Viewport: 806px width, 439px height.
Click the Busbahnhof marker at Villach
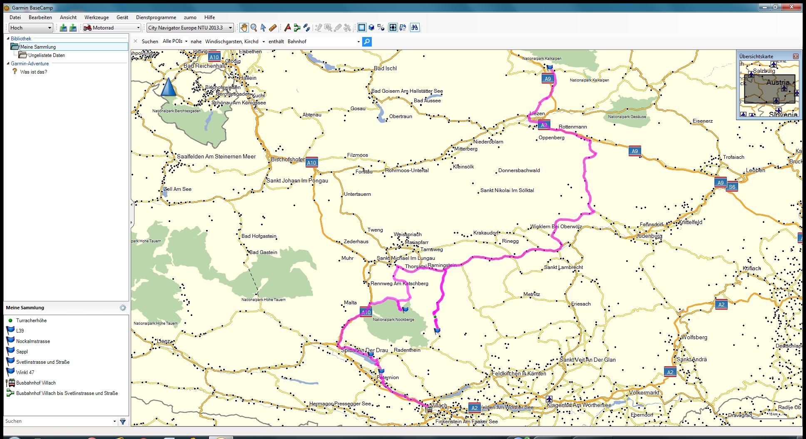[x=429, y=409]
